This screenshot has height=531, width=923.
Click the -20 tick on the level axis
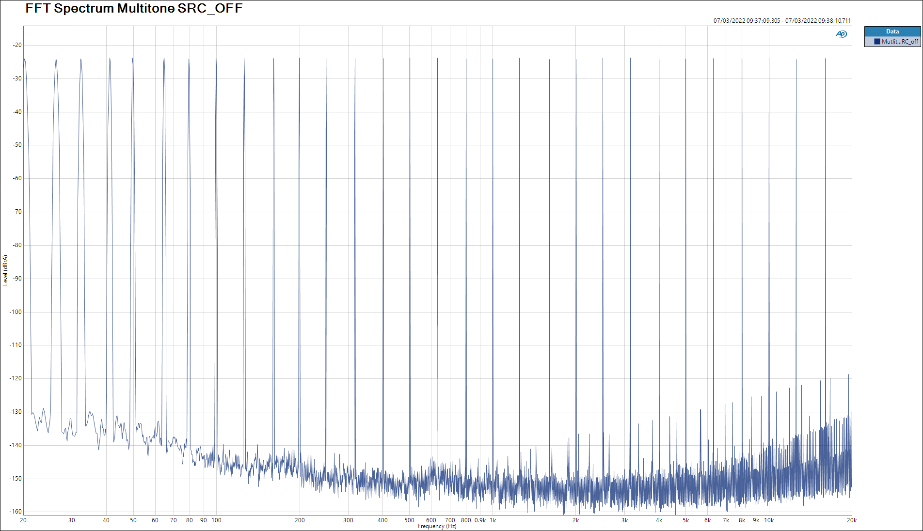point(17,45)
